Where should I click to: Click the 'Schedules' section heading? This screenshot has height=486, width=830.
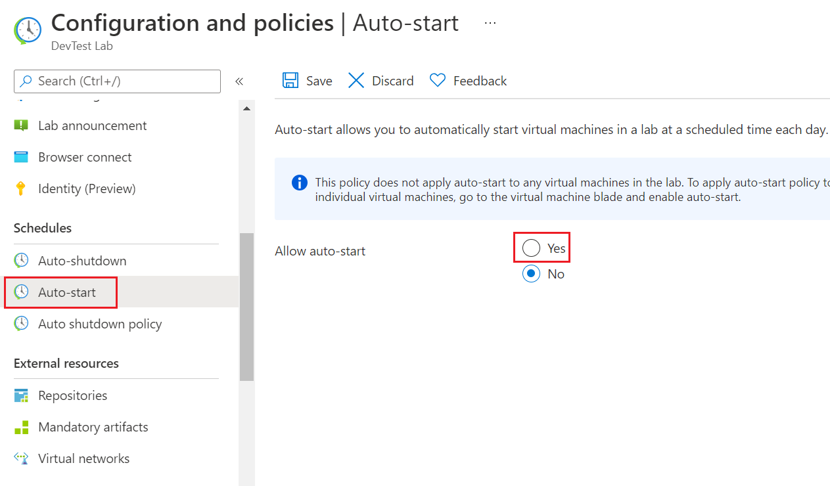point(43,228)
